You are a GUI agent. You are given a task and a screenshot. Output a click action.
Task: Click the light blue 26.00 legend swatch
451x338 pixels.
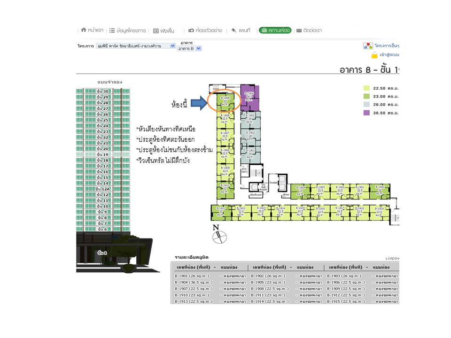click(366, 105)
